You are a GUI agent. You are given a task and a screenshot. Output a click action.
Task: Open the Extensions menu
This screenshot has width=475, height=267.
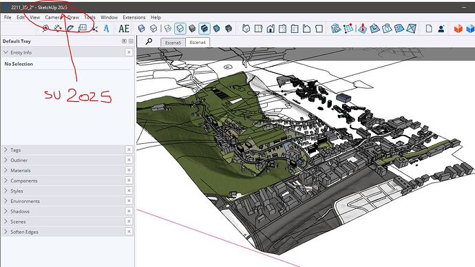[x=134, y=17]
